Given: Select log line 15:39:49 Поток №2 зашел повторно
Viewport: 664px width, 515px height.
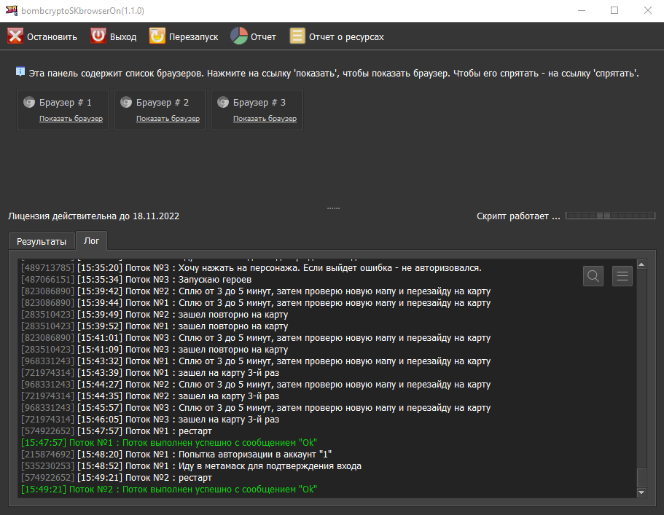Looking at the screenshot, I should (155, 315).
